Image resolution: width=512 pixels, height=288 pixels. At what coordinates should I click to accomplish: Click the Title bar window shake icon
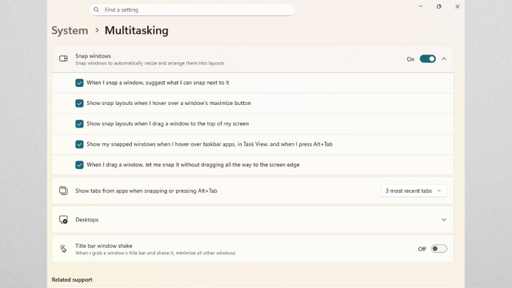coord(63,249)
